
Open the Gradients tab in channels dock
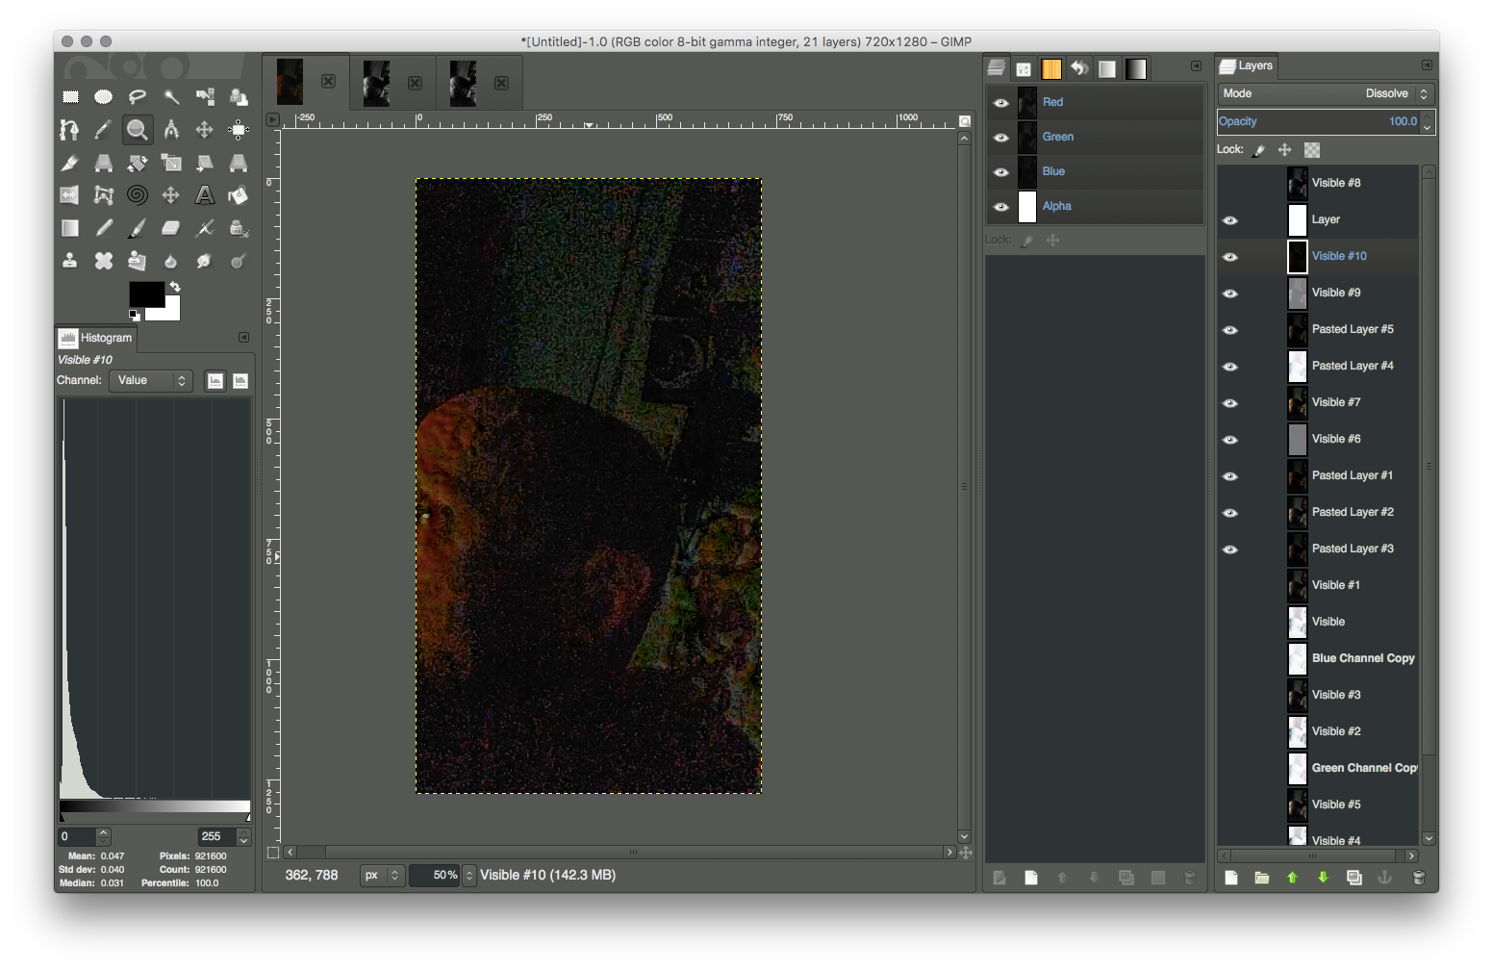pos(1136,68)
